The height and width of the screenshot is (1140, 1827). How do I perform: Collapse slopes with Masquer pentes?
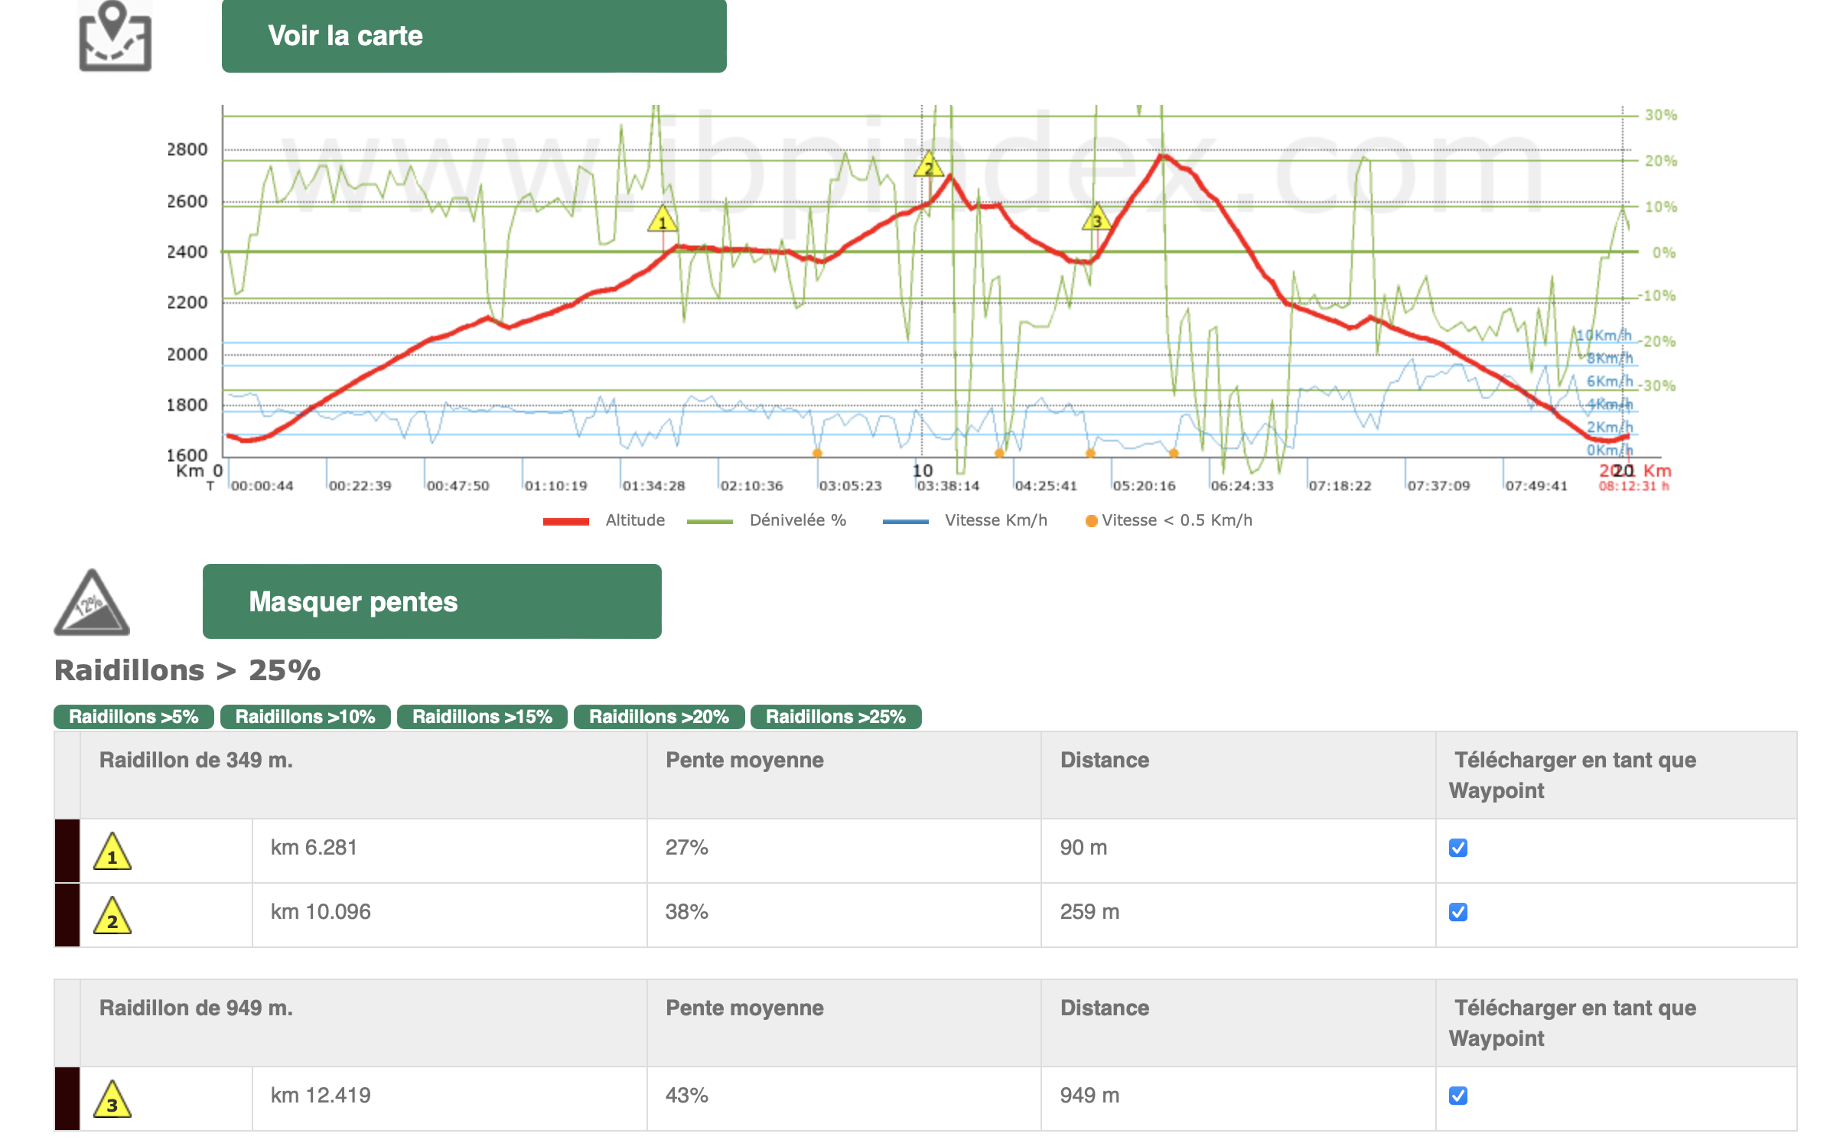pyautogui.click(x=432, y=601)
